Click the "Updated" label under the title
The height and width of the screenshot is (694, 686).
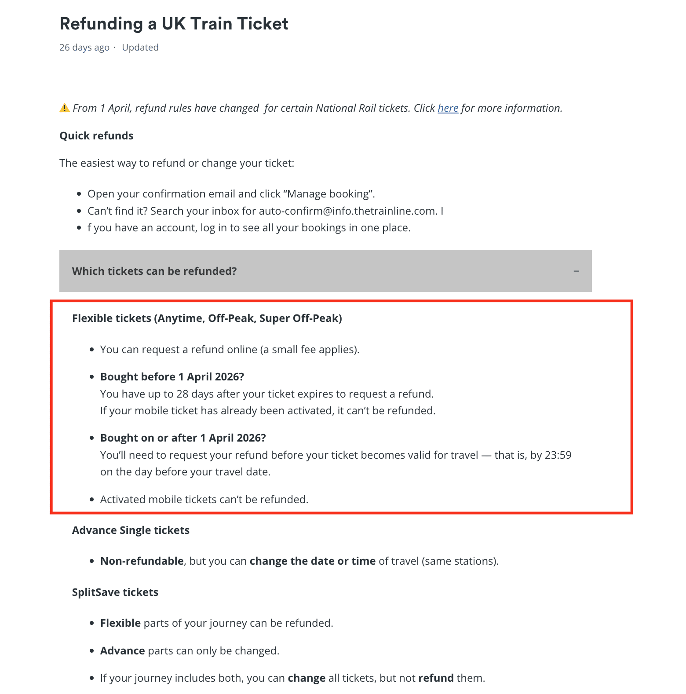[x=140, y=47]
